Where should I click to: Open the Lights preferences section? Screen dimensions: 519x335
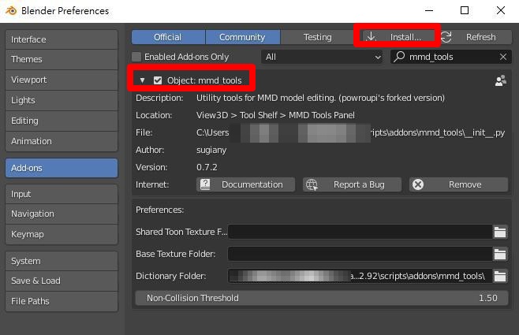62,101
